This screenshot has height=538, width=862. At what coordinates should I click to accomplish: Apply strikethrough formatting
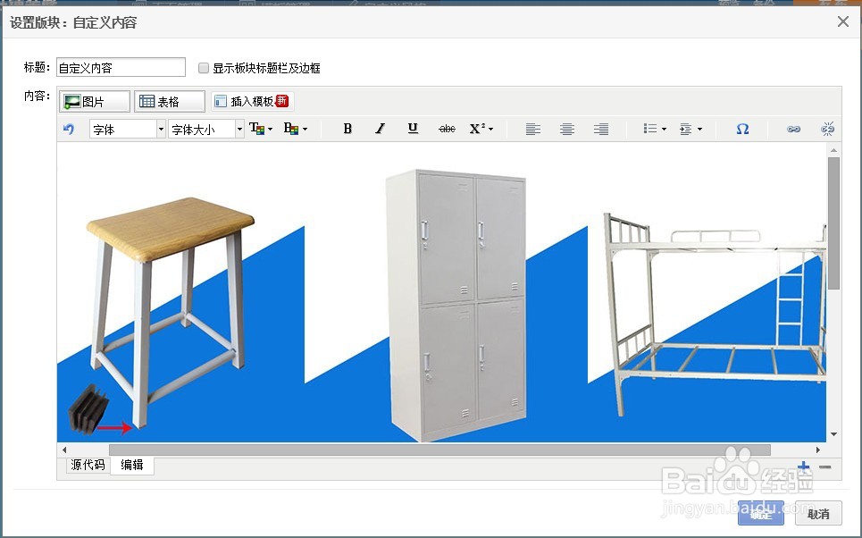pos(447,129)
